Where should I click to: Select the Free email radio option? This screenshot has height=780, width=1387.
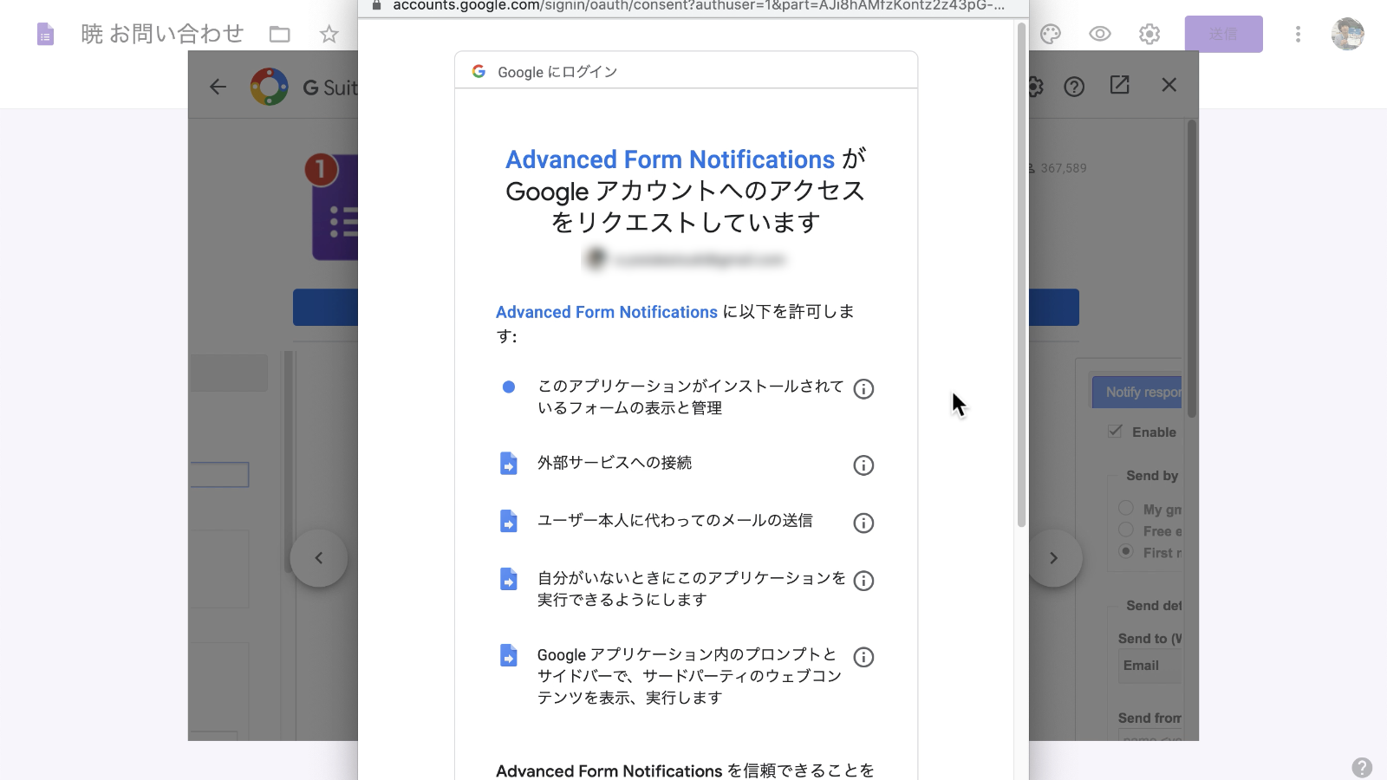1126,530
